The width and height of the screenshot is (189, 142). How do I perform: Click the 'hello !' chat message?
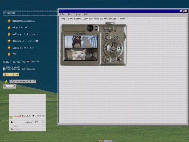click(27, 116)
